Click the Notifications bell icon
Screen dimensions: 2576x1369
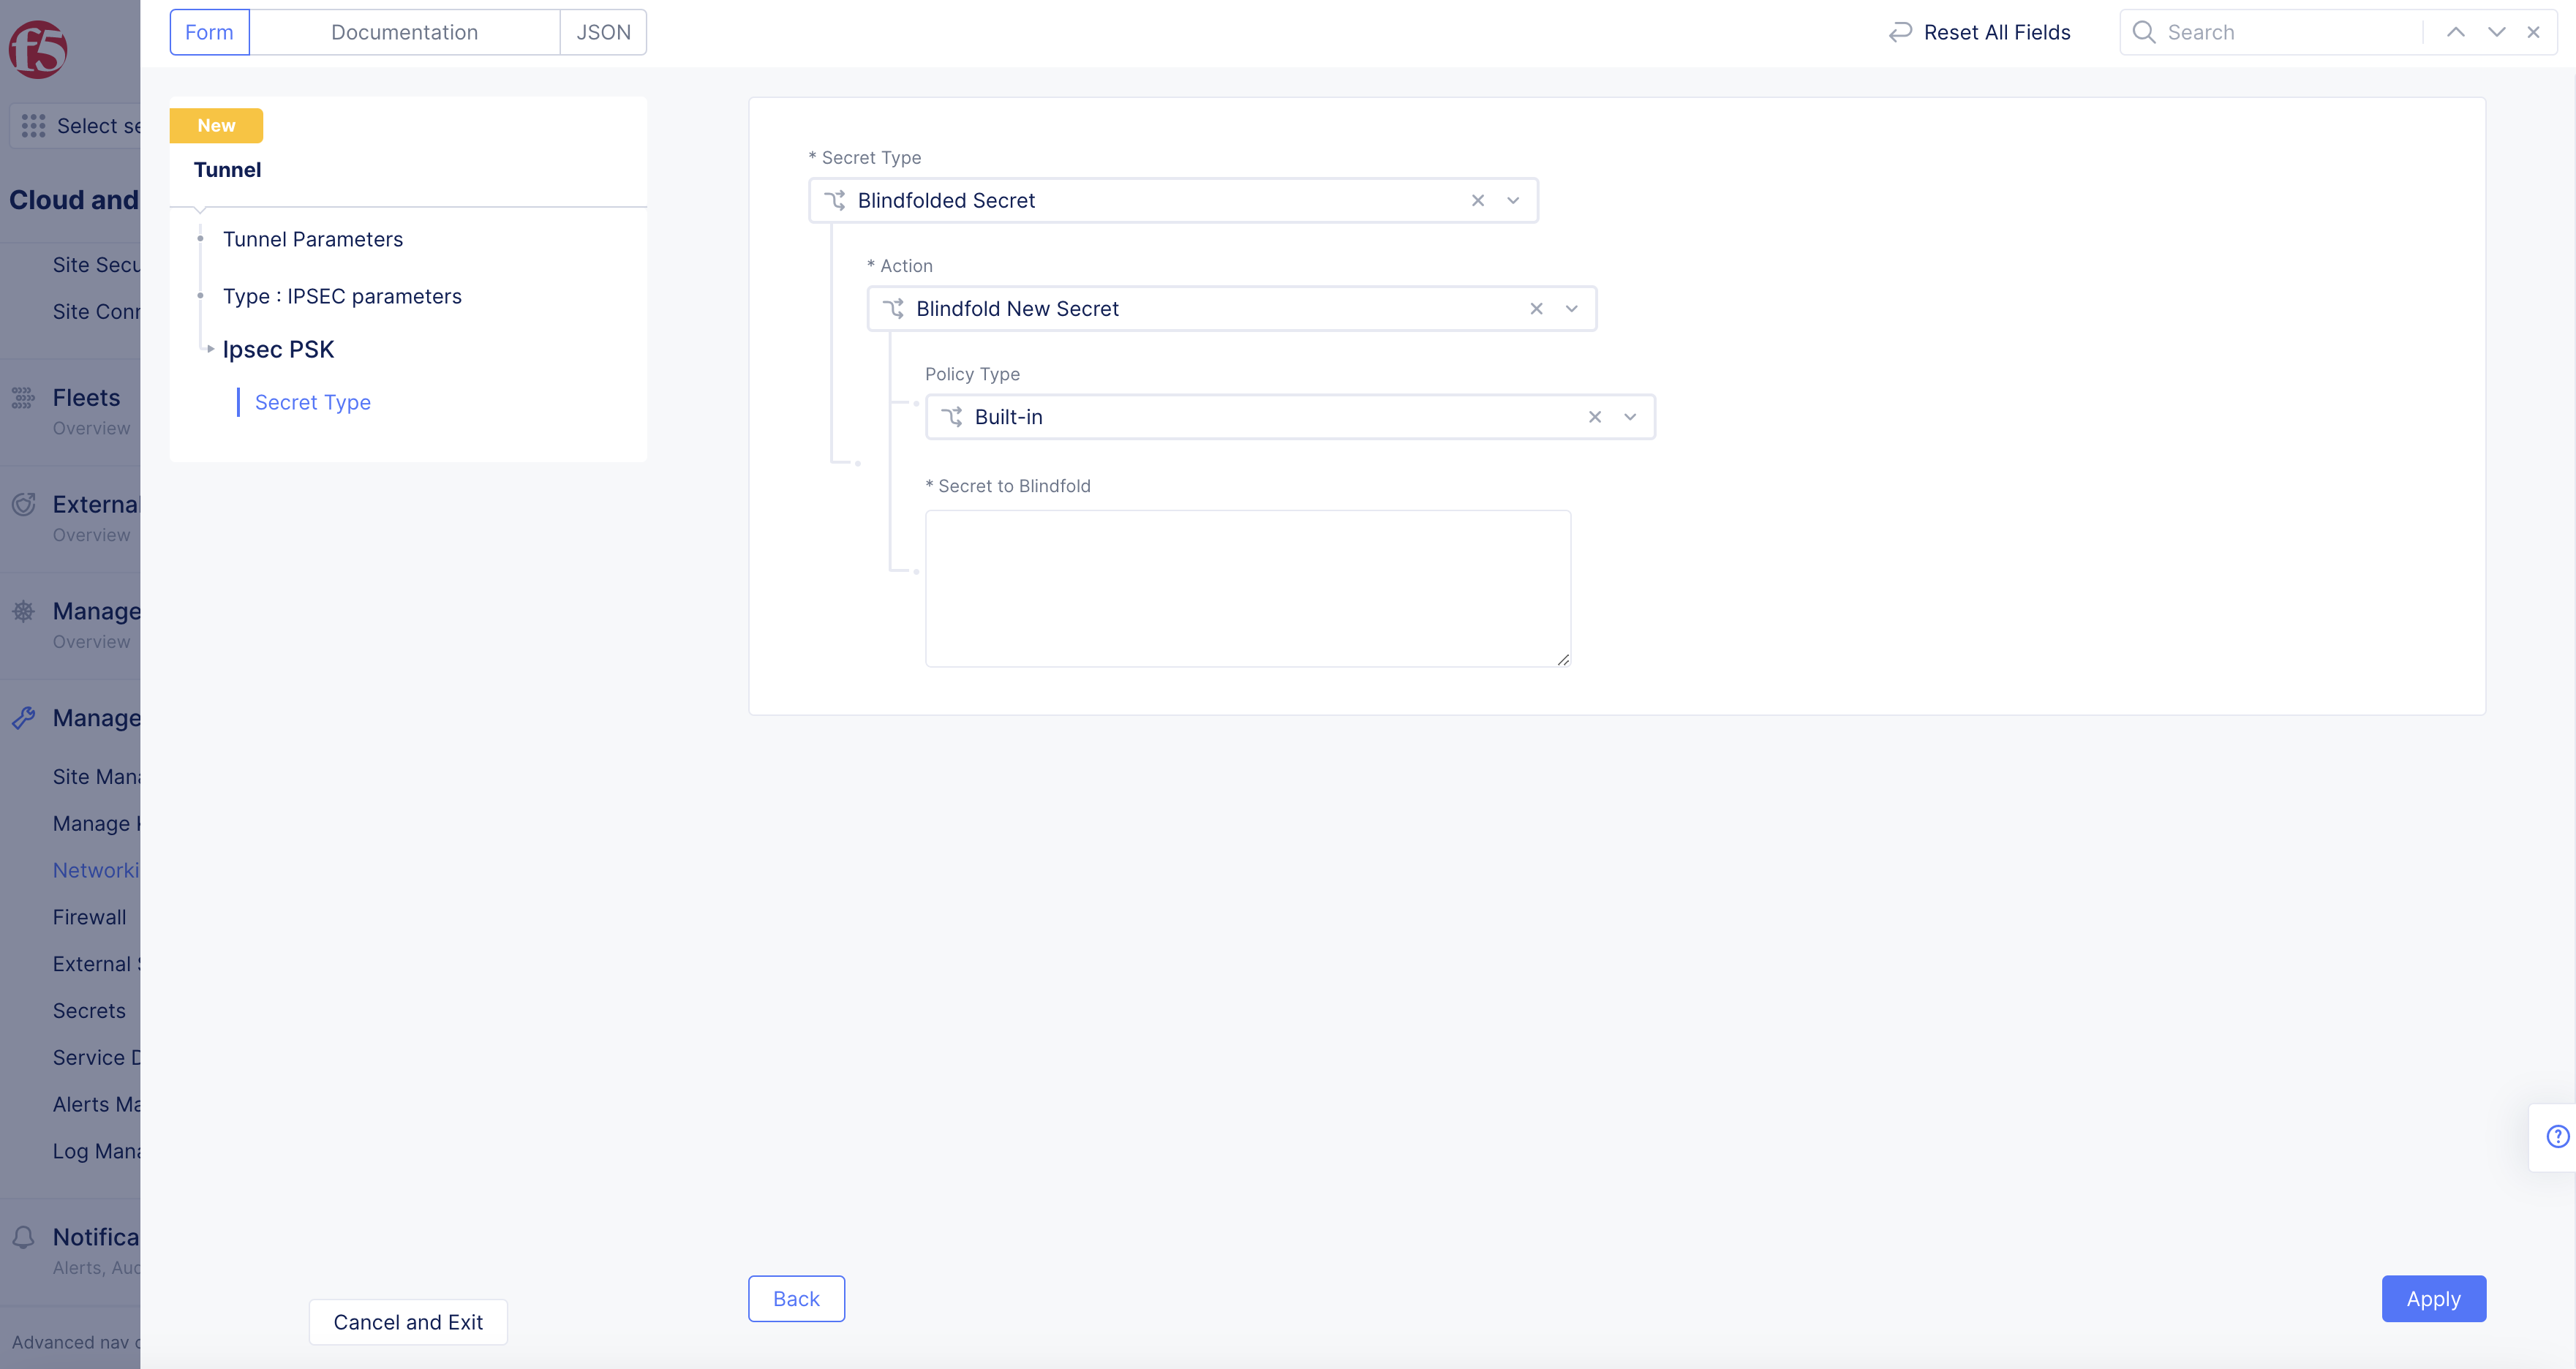[x=23, y=1237]
